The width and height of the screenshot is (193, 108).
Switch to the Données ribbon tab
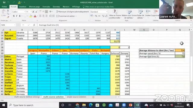(x=56, y=7)
